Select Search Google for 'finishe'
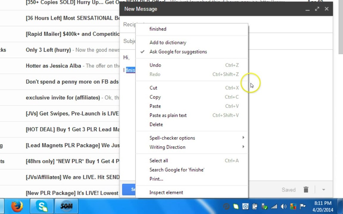 point(192,170)
